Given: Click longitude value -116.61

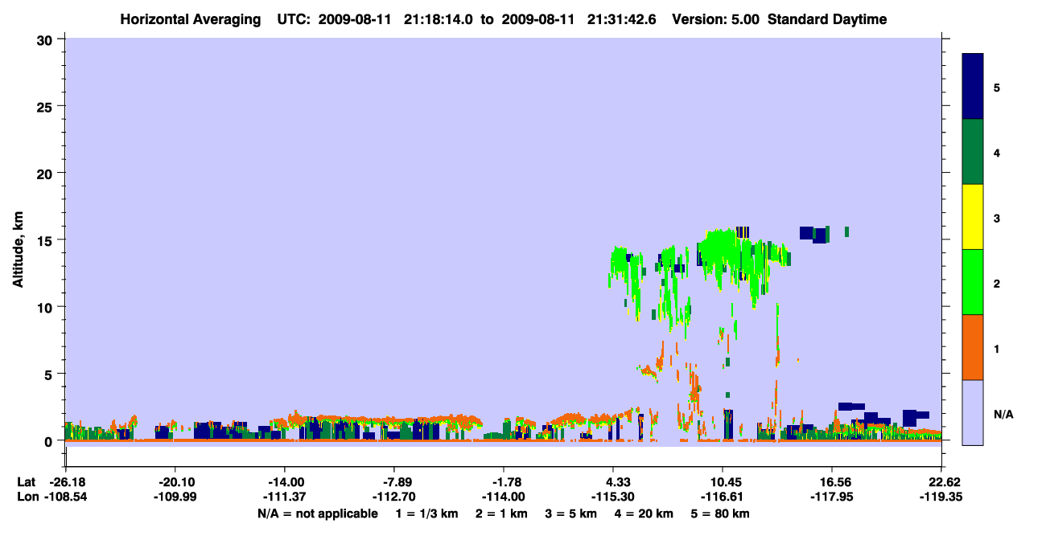Looking at the screenshot, I should click(x=722, y=496).
